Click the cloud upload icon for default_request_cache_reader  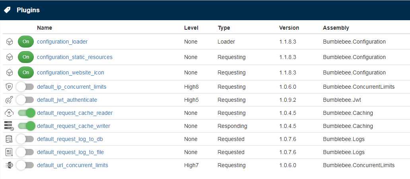point(10,113)
